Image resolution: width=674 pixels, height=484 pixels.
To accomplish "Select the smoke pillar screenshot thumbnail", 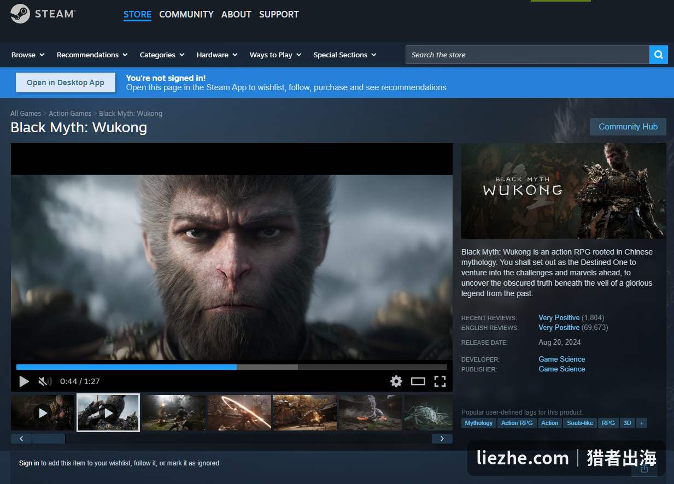I will pyautogui.click(x=371, y=412).
